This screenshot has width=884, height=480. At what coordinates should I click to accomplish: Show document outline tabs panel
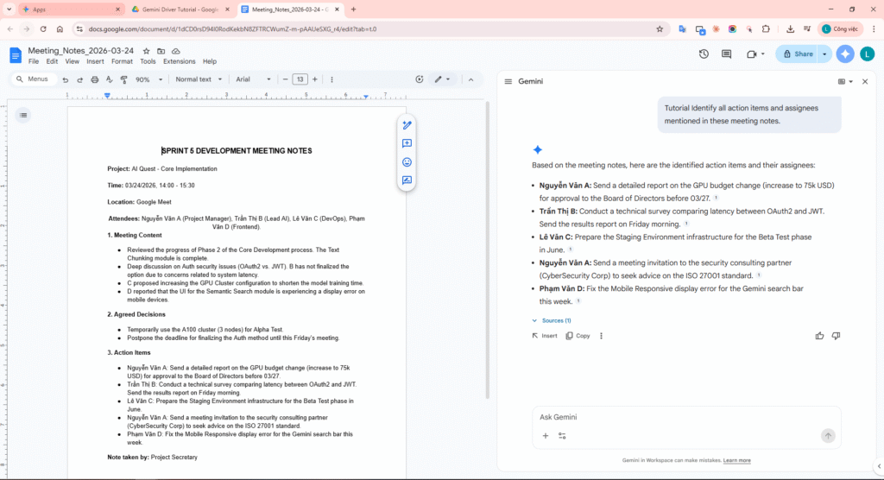pyautogui.click(x=23, y=115)
